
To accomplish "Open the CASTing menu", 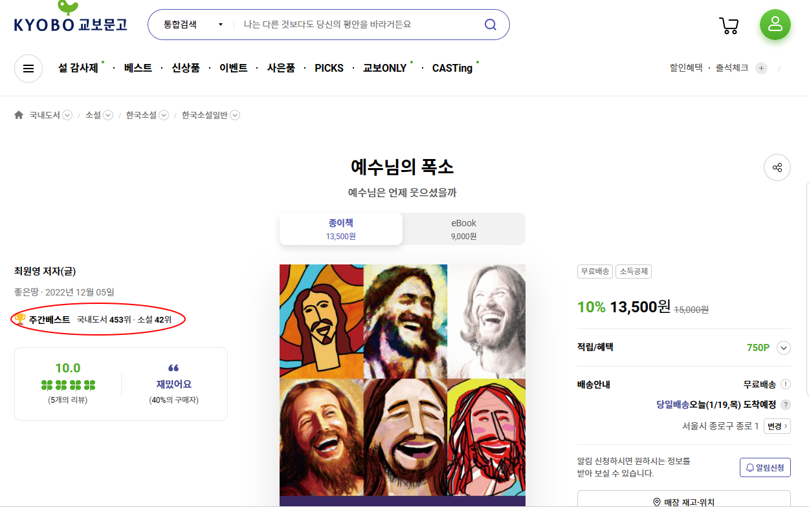I will pos(452,68).
